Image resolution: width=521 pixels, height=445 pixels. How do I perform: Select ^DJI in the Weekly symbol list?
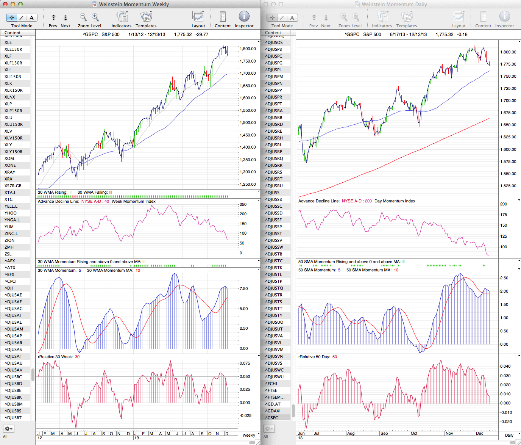click(x=15, y=288)
